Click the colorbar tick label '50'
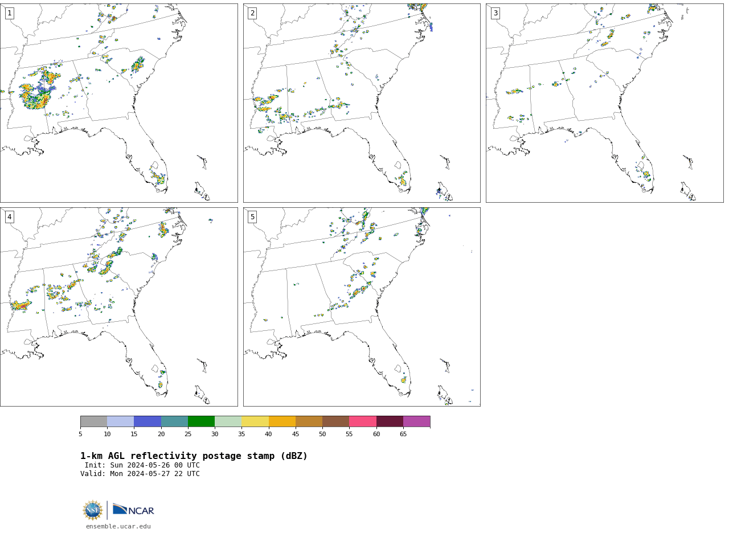729x533 pixels. click(x=322, y=434)
